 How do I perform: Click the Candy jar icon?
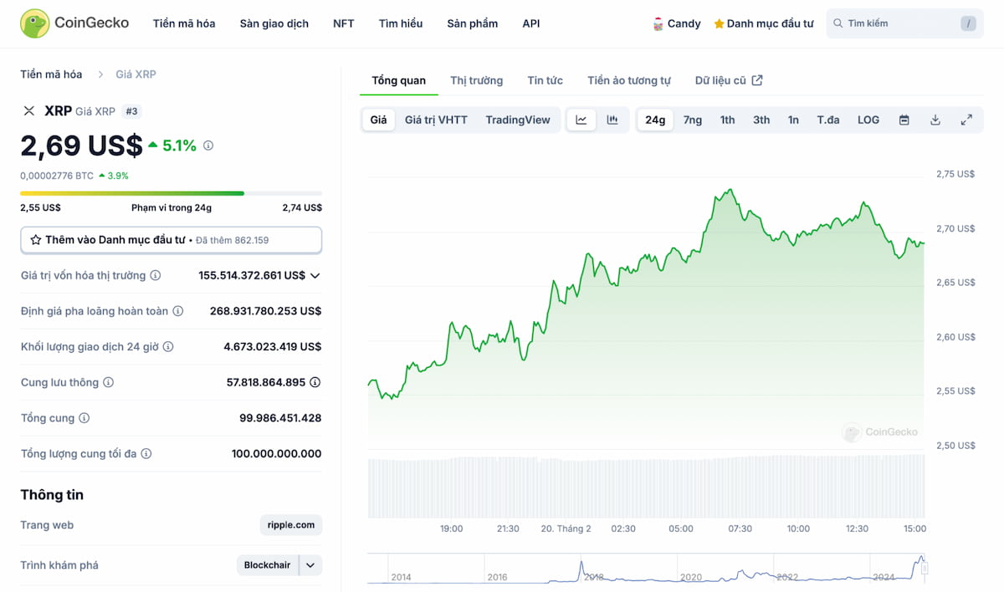point(658,23)
